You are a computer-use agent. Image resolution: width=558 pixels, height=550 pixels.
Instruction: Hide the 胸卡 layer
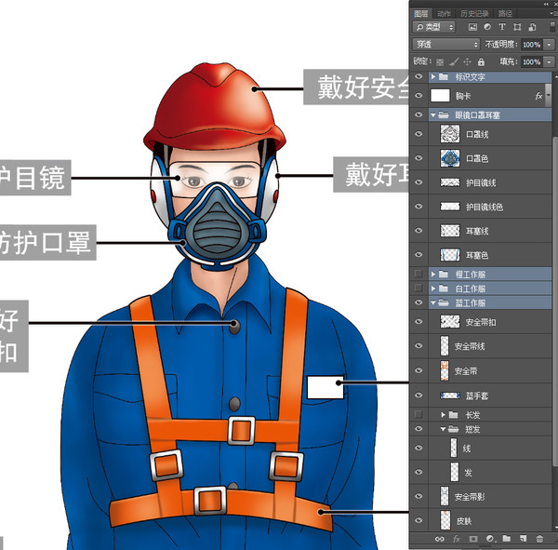click(x=418, y=96)
